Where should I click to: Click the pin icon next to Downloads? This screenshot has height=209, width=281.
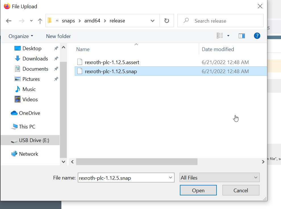(x=56, y=58)
